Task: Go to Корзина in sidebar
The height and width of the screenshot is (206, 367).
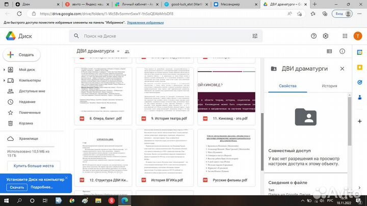Action: (x=26, y=123)
